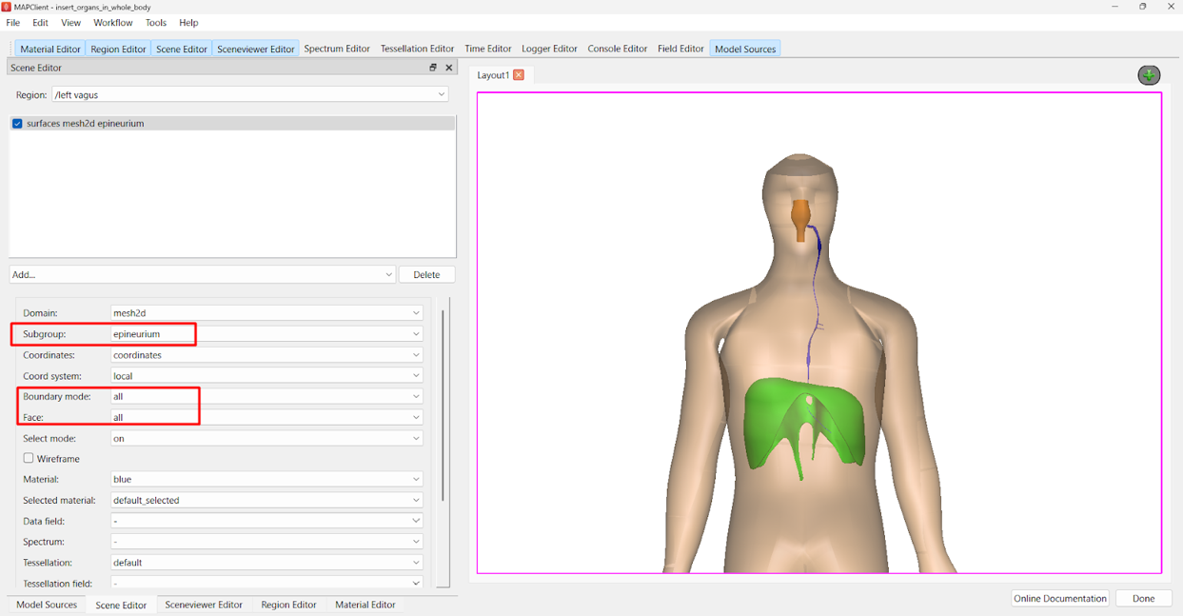Click the MAPClient app icon in title bar
This screenshot has height=616, width=1183.
7,7
